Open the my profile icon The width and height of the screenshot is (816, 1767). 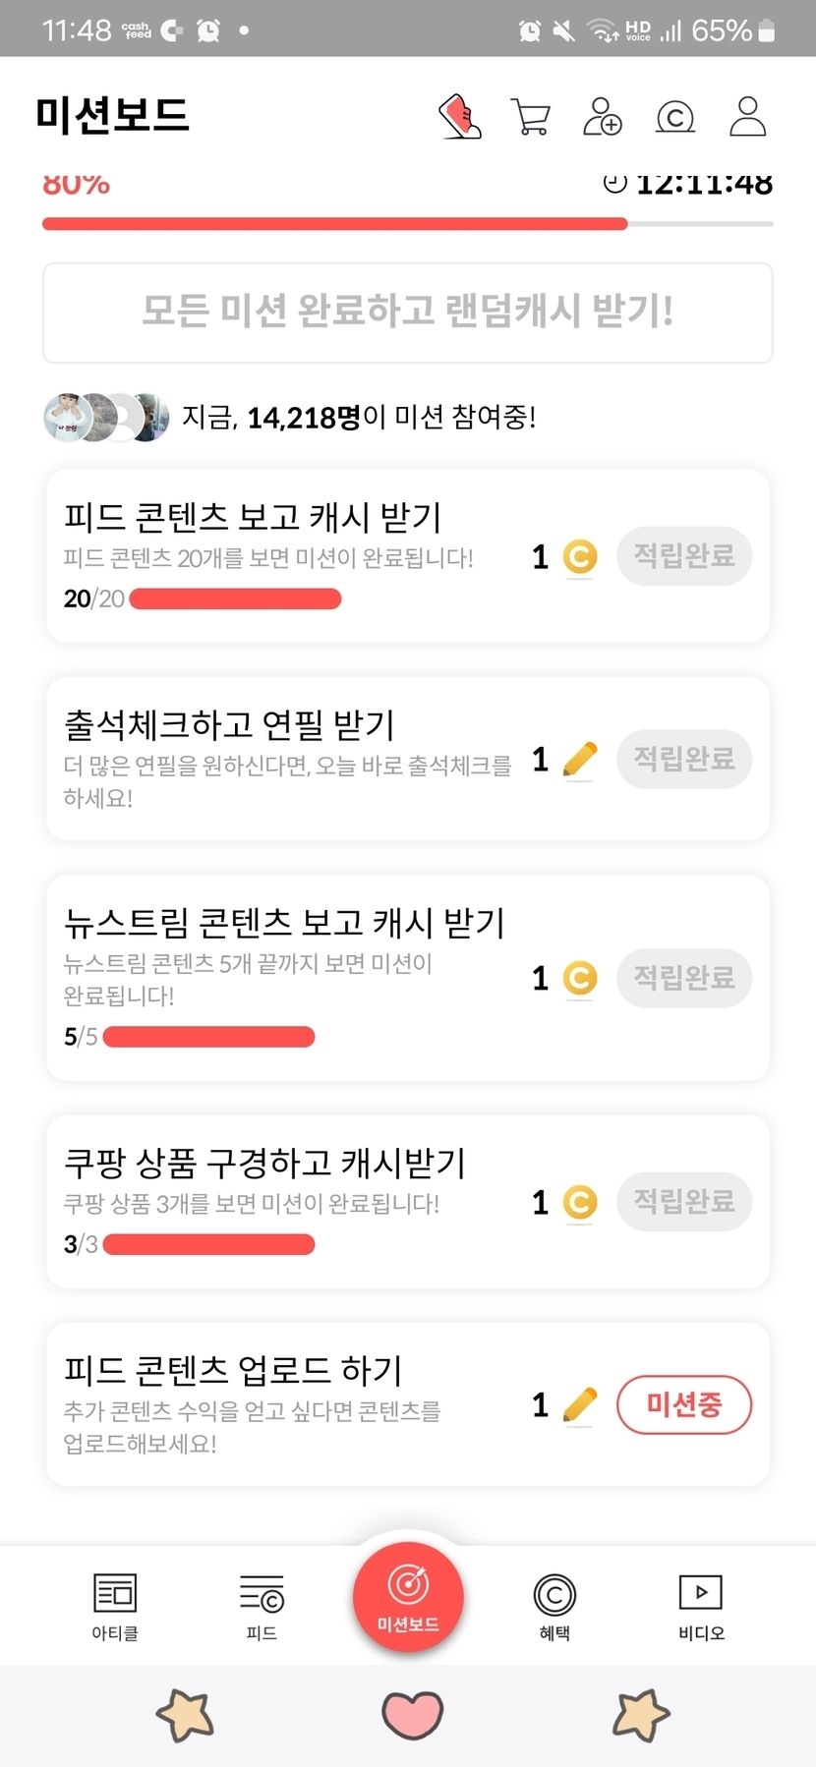pyautogui.click(x=747, y=117)
